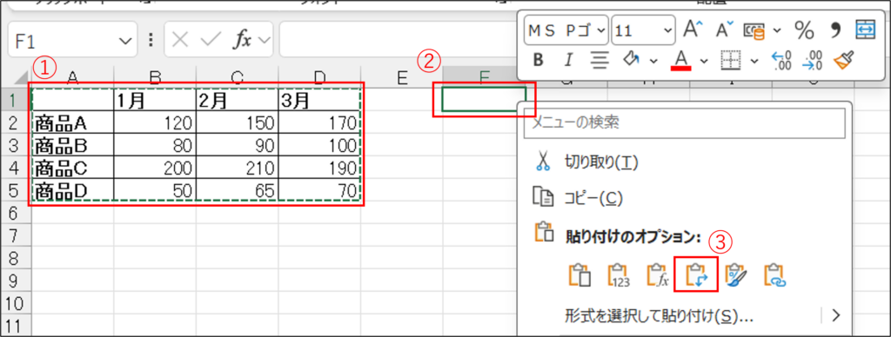Viewport: 891px width, 337px height.
Task: Open font color dropdown arrow
Action: coord(705,61)
